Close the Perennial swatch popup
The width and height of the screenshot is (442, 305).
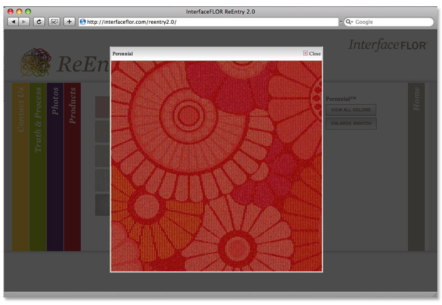point(312,53)
